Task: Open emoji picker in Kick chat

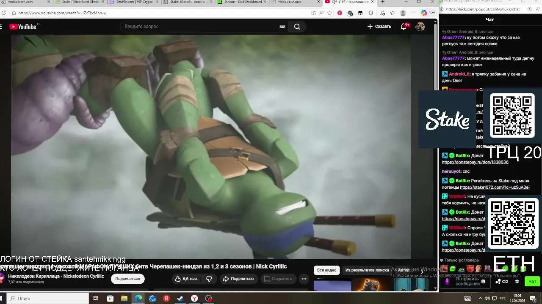Action: tap(484, 282)
